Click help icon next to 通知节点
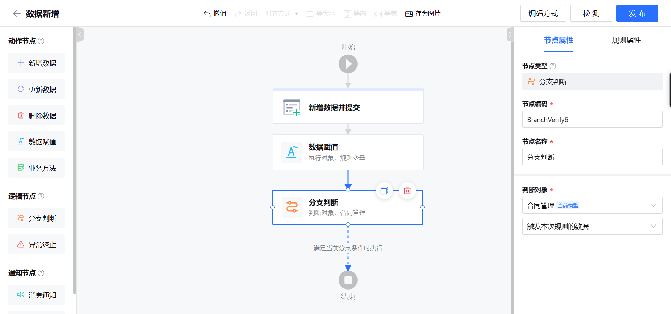This screenshot has height=314, width=671. point(41,273)
